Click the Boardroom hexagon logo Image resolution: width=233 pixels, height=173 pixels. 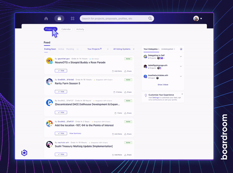tap(24, 153)
